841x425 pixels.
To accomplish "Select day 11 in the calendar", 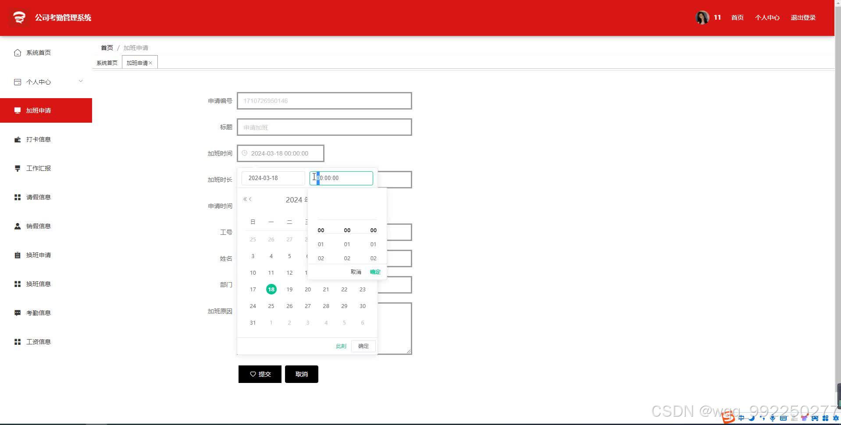I will tap(271, 273).
